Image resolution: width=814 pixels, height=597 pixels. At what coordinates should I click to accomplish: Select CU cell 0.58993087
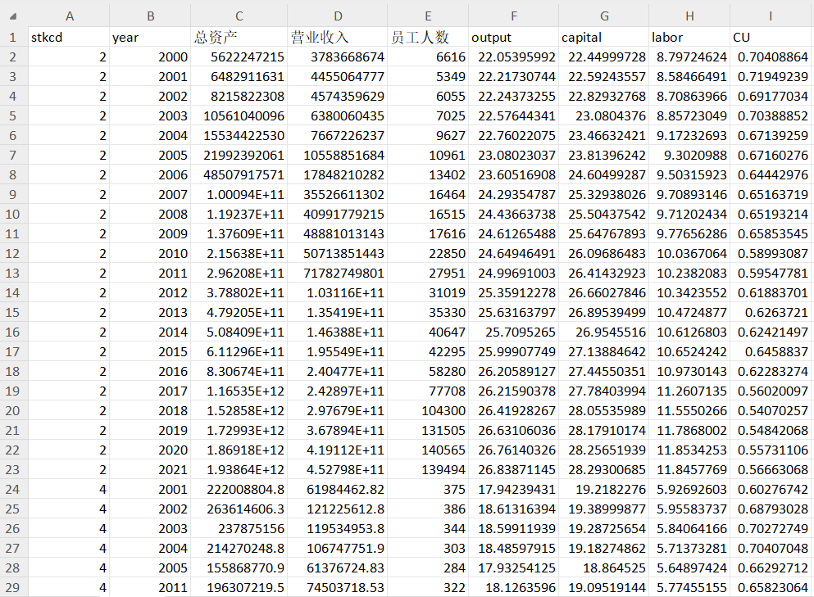[x=771, y=254]
